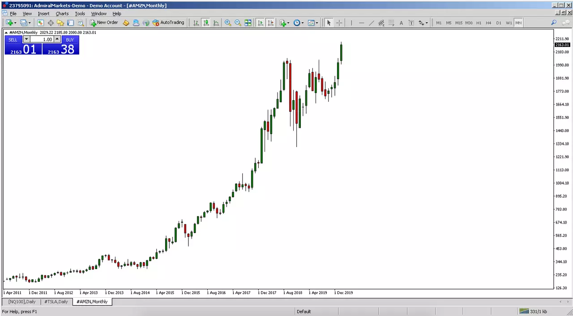Switch to the #TSLA,Daily chart tab
This screenshot has height=316, width=573.
pos(56,302)
